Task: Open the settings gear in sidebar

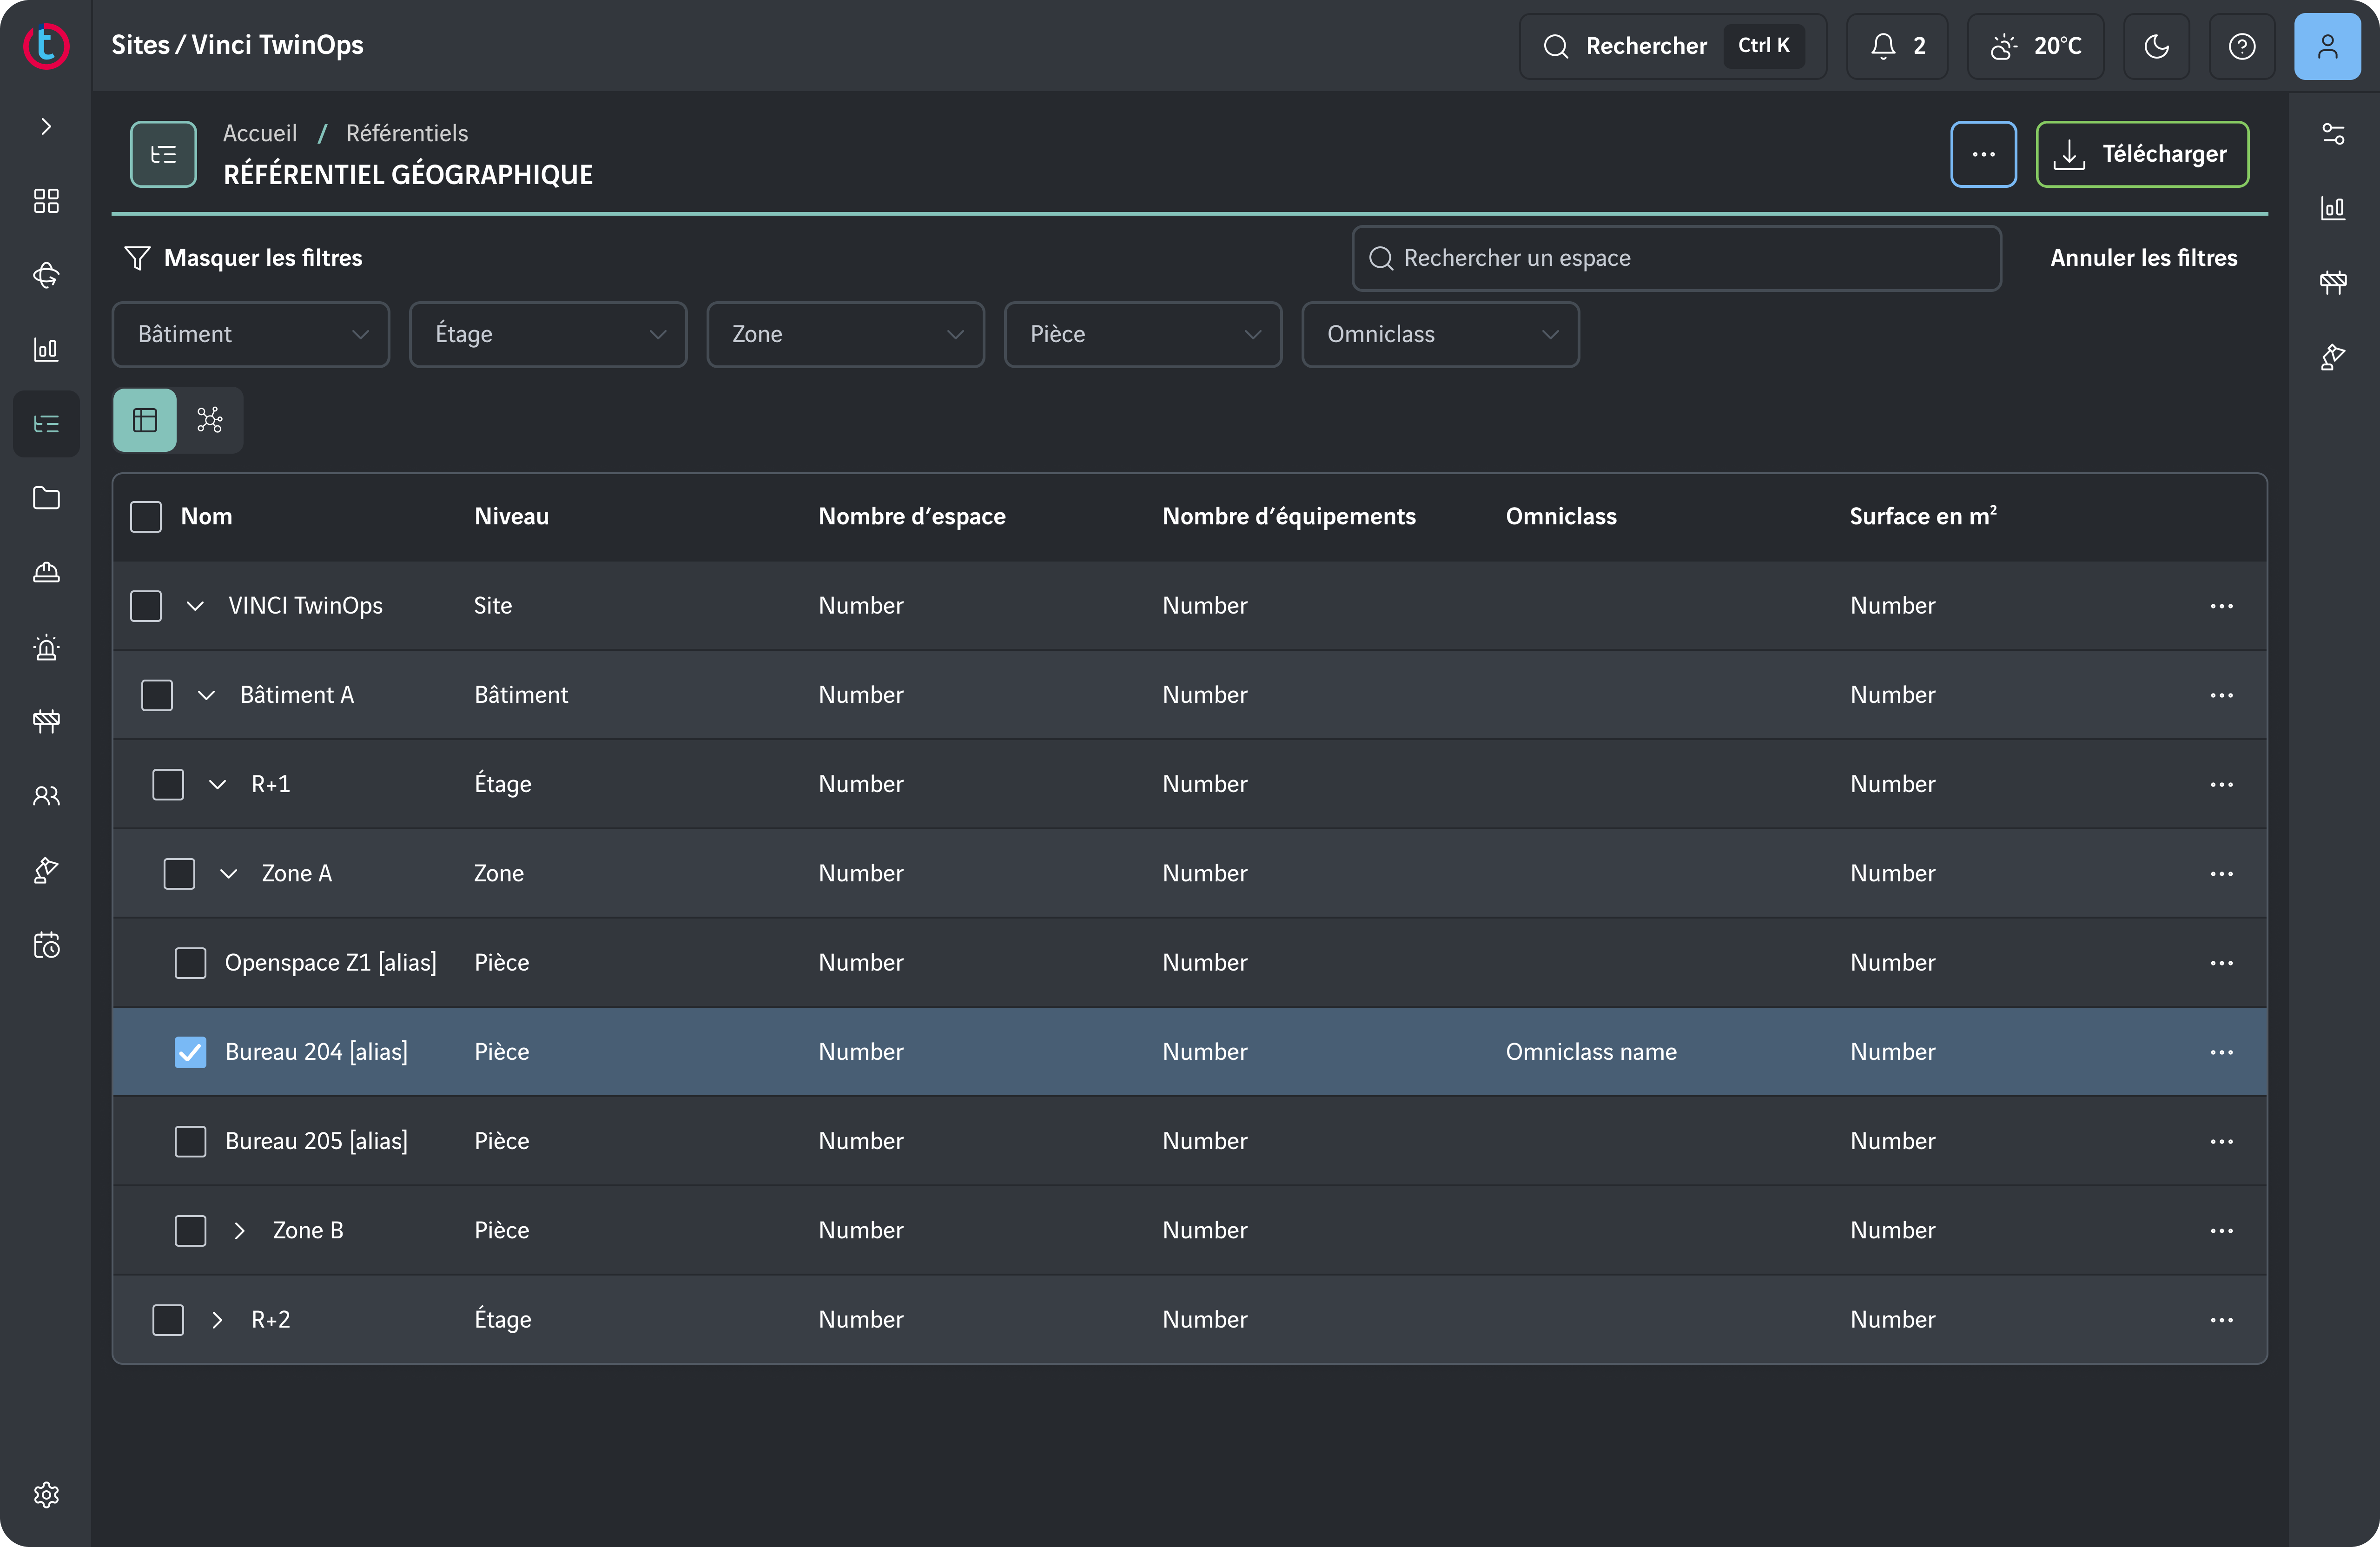Action: pos(46,1494)
